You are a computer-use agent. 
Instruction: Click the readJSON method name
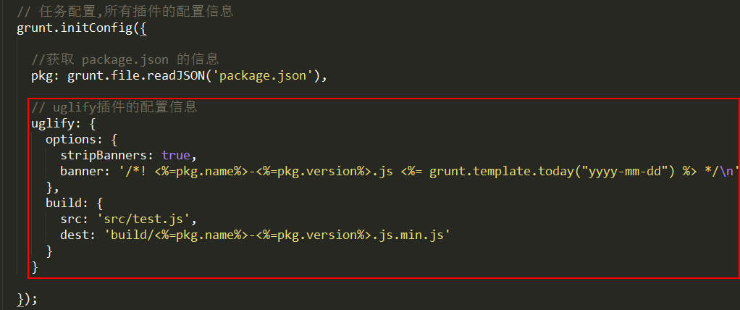pyautogui.click(x=177, y=75)
